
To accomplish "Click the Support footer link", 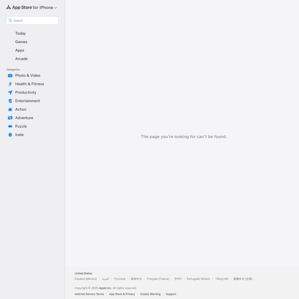I will (x=171, y=294).
